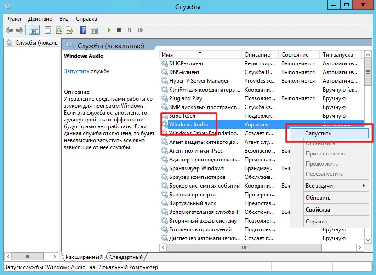
Task: Click the Запустить service link
Action: click(x=76, y=72)
